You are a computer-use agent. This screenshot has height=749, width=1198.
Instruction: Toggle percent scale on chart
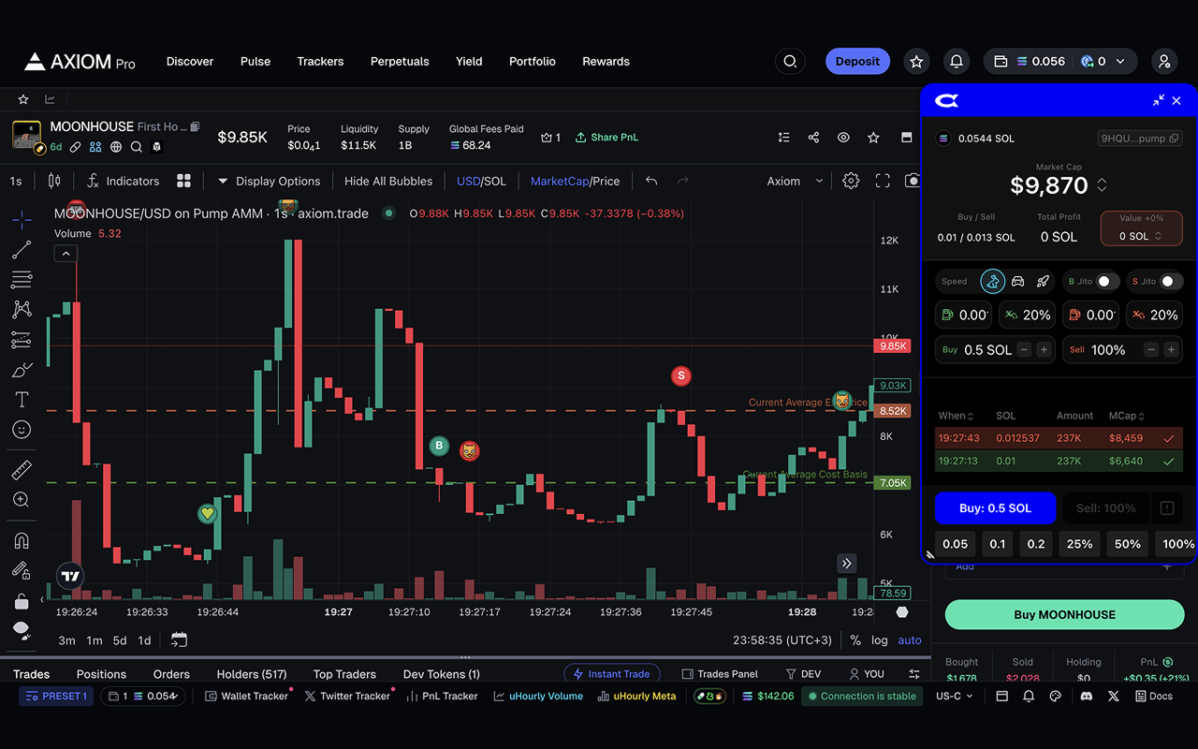pyautogui.click(x=855, y=640)
